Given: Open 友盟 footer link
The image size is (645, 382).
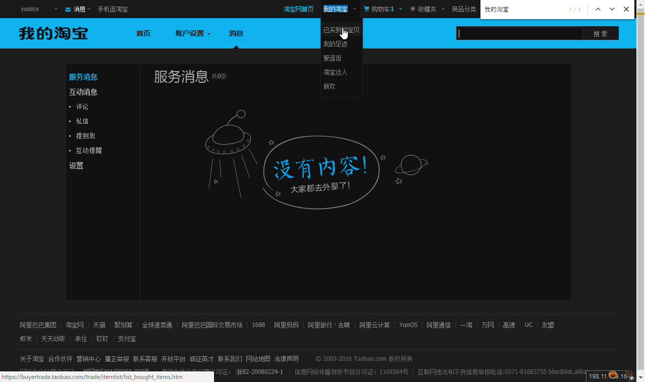Looking at the screenshot, I should (x=548, y=325).
